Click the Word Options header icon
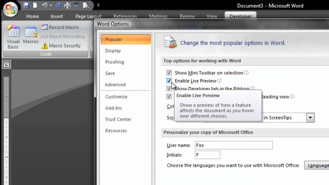 (170, 42)
